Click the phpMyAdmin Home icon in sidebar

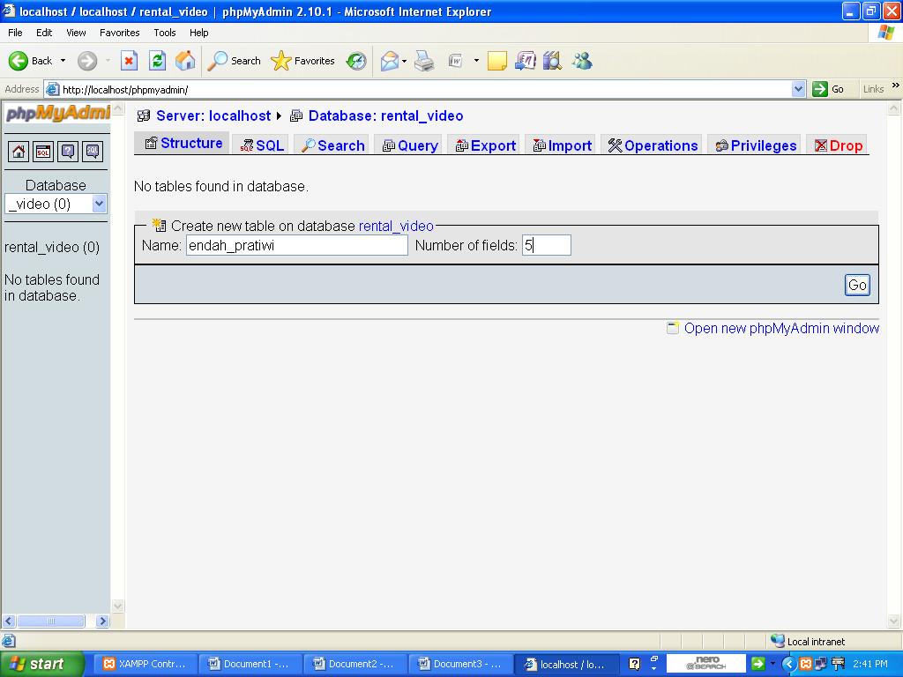click(x=19, y=152)
